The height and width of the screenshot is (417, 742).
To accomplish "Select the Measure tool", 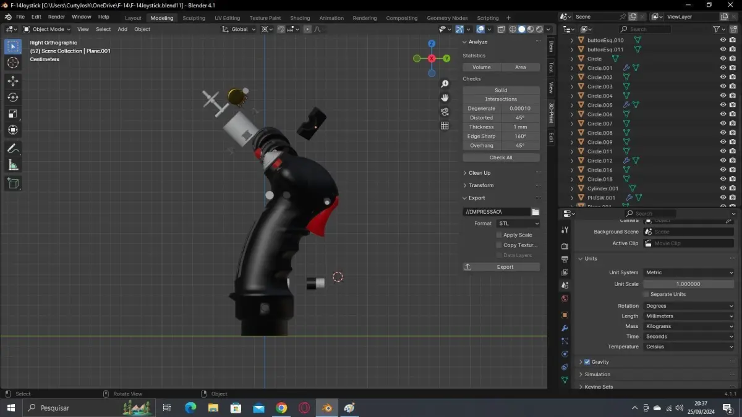I will pyautogui.click(x=13, y=165).
